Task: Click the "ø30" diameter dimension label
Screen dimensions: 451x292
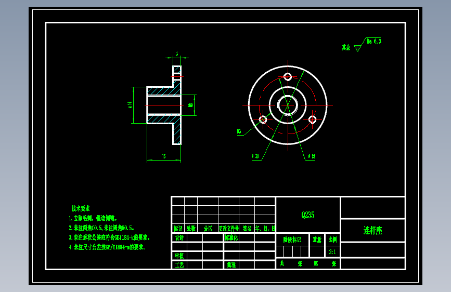Action: tap(255, 156)
